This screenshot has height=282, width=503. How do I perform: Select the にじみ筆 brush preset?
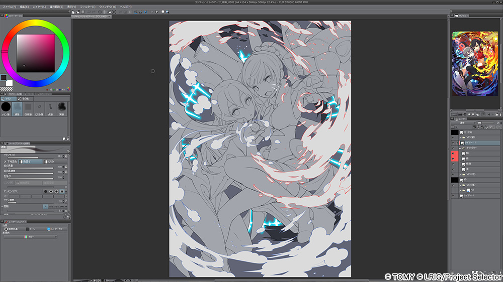point(39,109)
